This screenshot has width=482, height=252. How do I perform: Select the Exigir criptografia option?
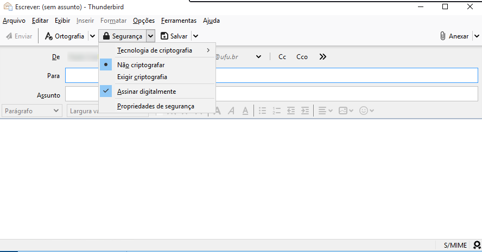[142, 77]
